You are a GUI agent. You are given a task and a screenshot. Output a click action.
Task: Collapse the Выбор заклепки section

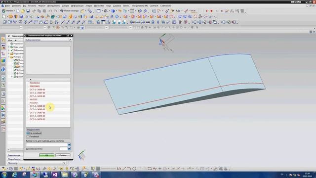click(x=70, y=40)
